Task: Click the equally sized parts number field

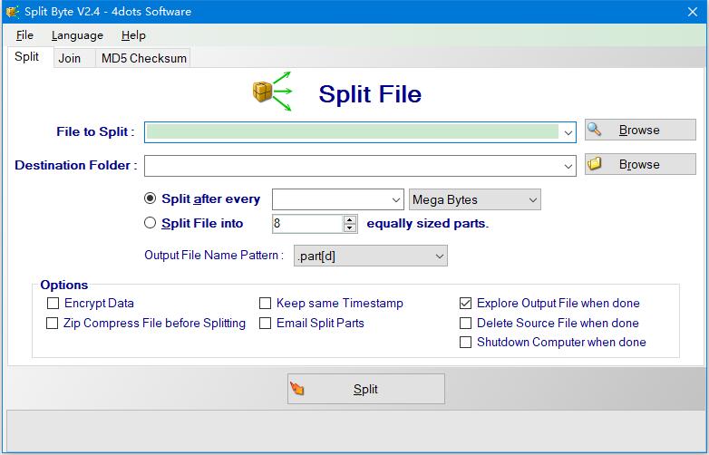Action: [307, 224]
